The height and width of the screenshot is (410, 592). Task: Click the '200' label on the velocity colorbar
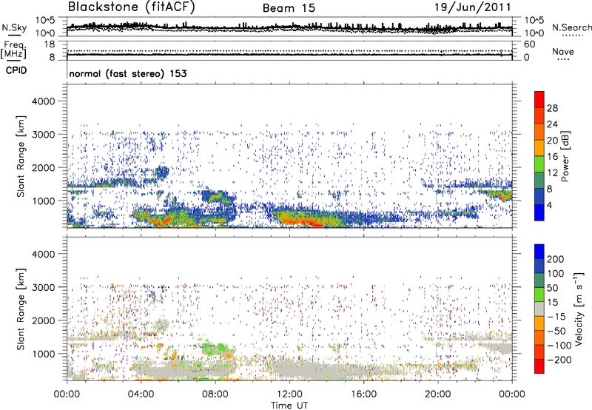[x=556, y=259]
